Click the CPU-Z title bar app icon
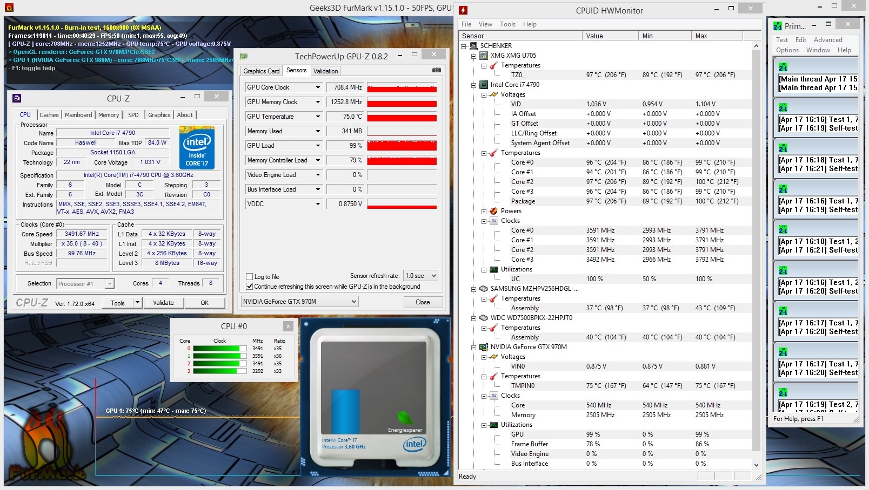 tap(17, 98)
